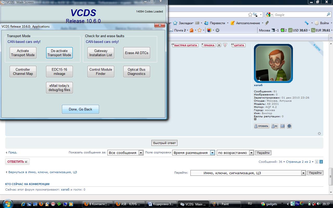This screenshot has width=333, height=208.
Task: Expand the 'Время размещения' sort field dropdown
Action: coord(212,153)
